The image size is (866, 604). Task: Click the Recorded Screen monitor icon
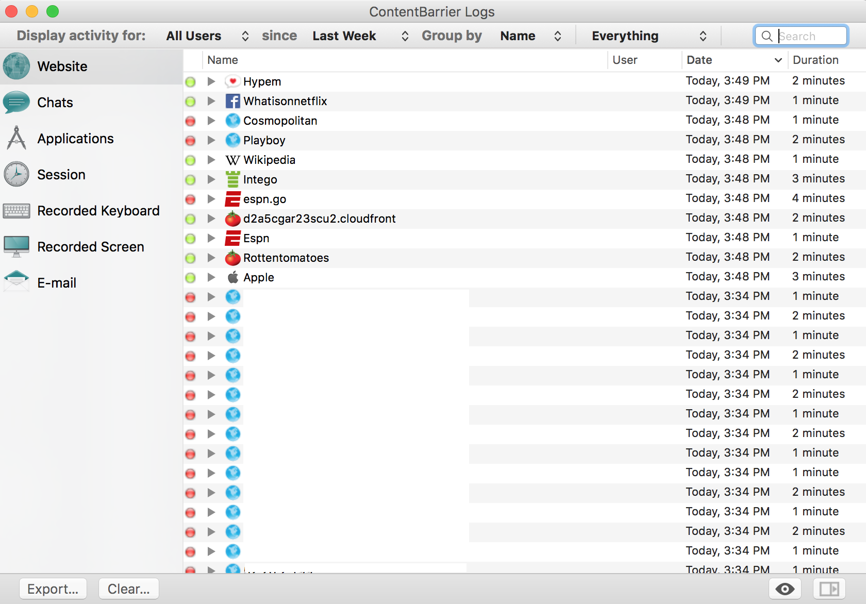pos(16,246)
